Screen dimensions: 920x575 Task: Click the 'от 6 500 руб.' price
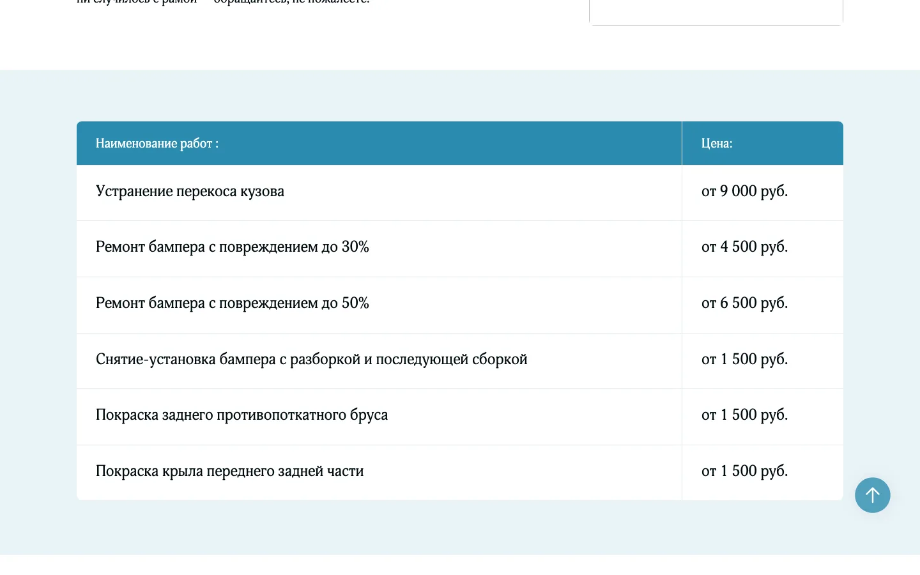[x=744, y=303]
